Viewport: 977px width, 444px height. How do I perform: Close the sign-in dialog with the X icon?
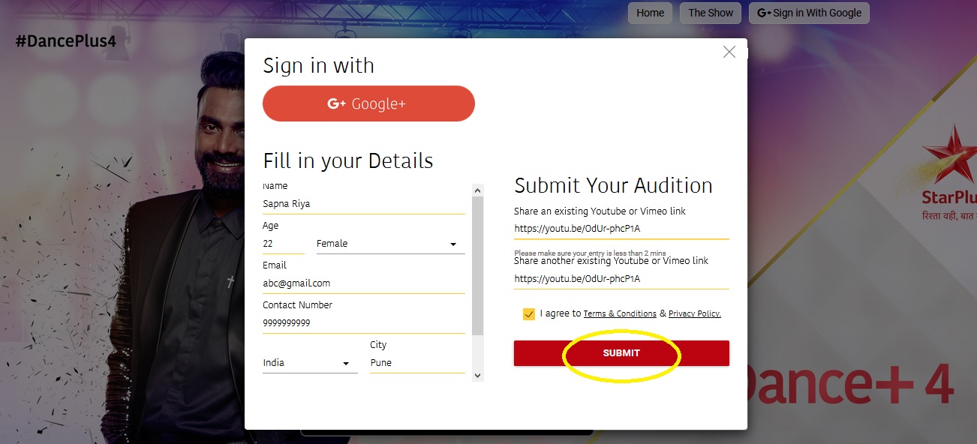coord(729,52)
